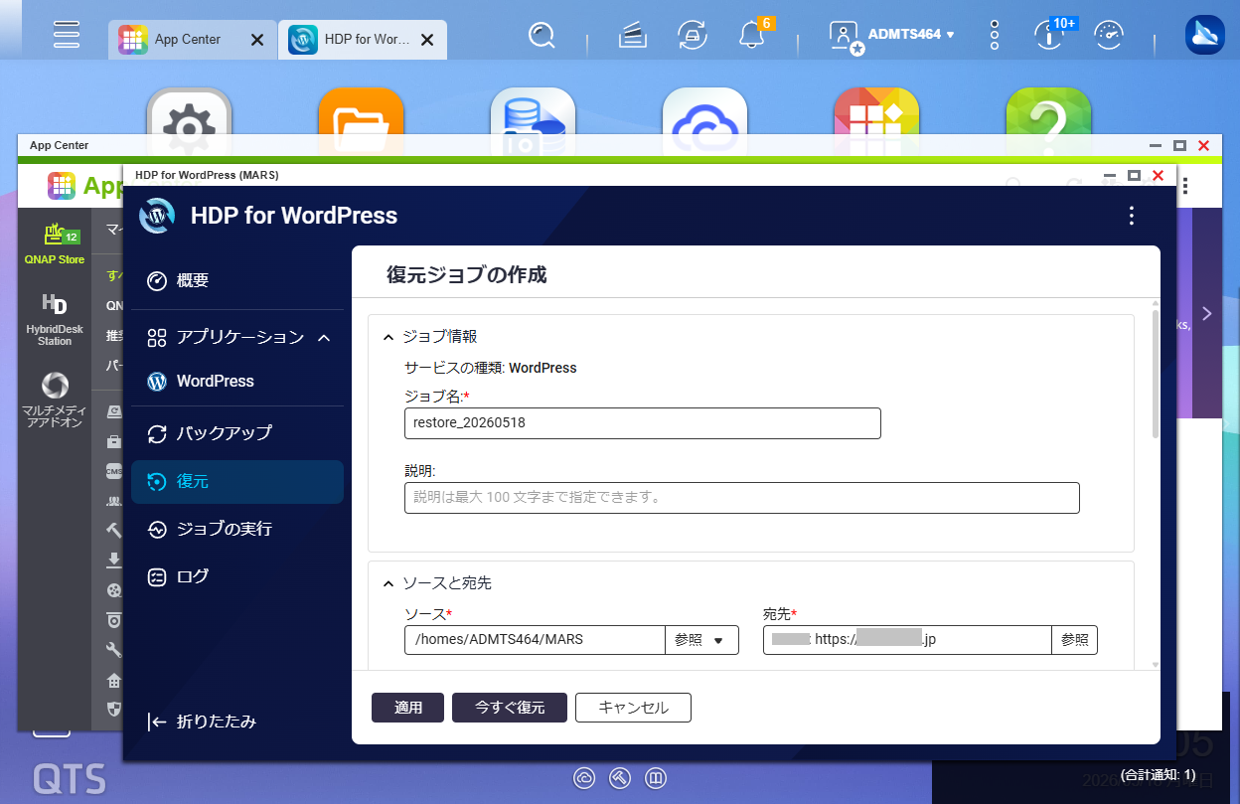Click the 宛先 destination URL field
Viewport: 1240px width, 804px height.
click(907, 640)
